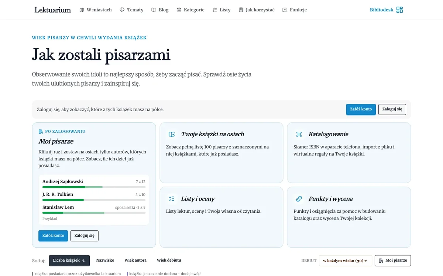Sort the list by Wiek autora
Image resolution: width=443 pixels, height=276 pixels.
click(x=135, y=261)
